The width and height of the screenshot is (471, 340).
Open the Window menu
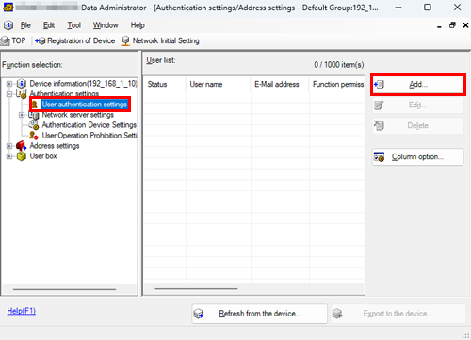106,25
